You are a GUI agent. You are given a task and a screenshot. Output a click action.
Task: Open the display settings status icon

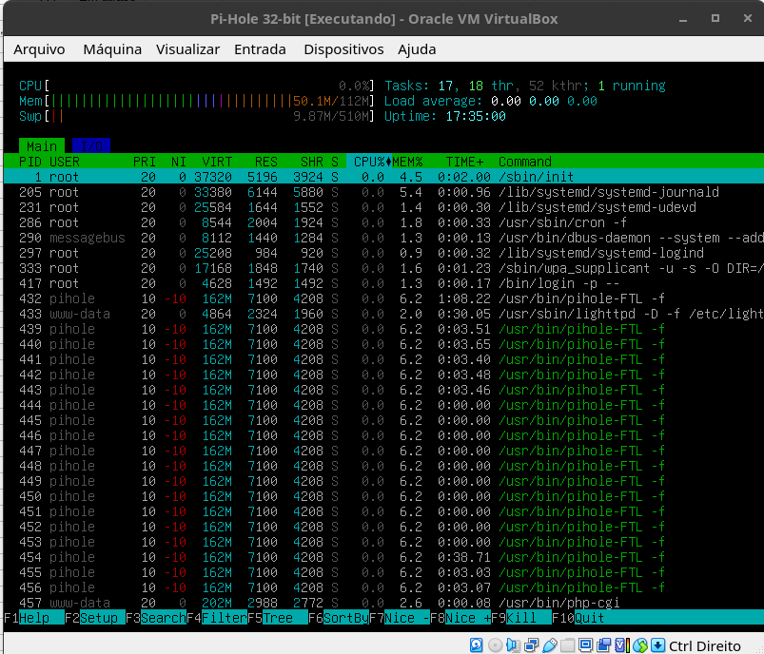click(586, 645)
